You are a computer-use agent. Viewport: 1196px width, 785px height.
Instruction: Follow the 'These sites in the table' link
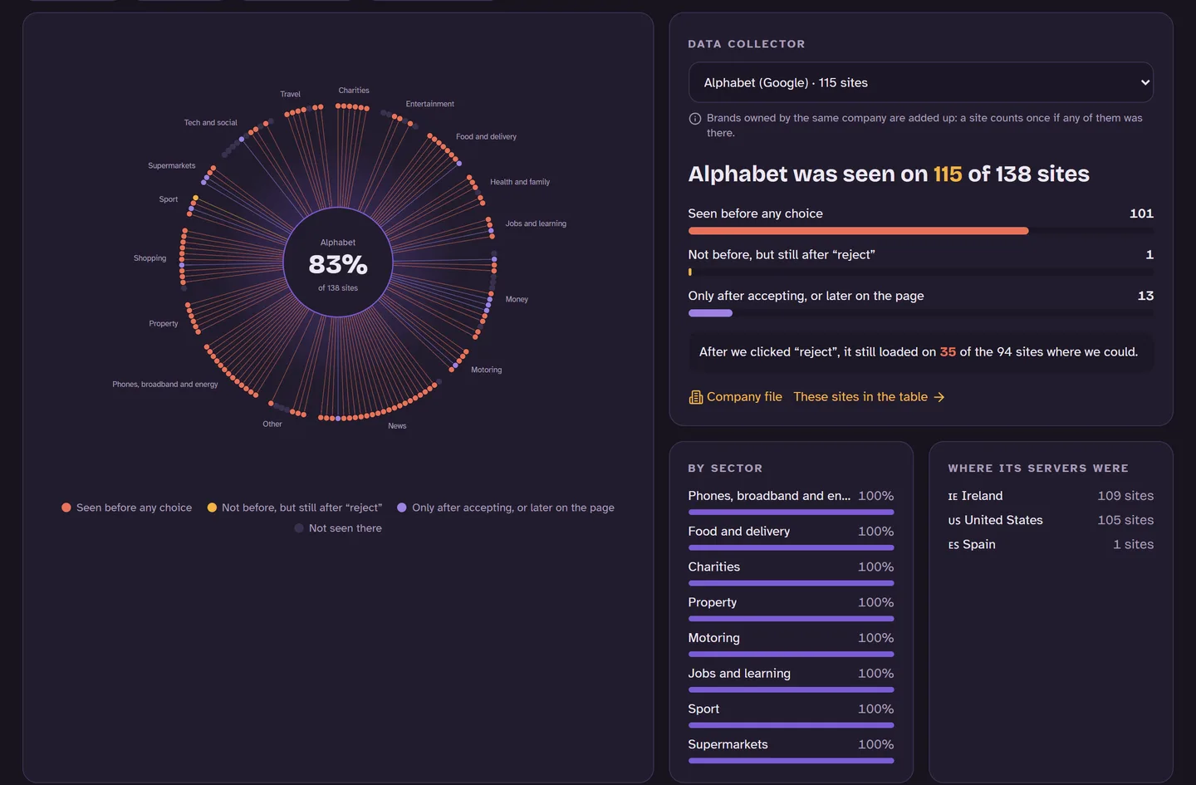(x=869, y=397)
